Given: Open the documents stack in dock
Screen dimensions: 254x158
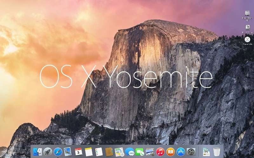Looking at the screenshot, I should point(206,152).
